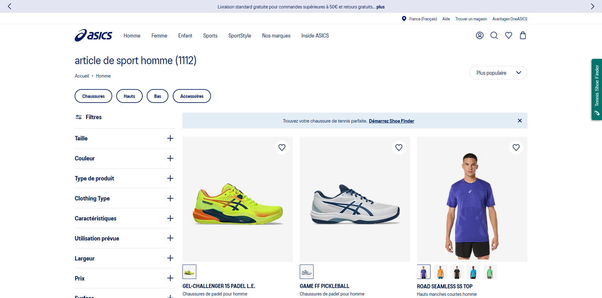The image size is (602, 298).
Task: Open the wishlist heart in header
Action: click(509, 35)
